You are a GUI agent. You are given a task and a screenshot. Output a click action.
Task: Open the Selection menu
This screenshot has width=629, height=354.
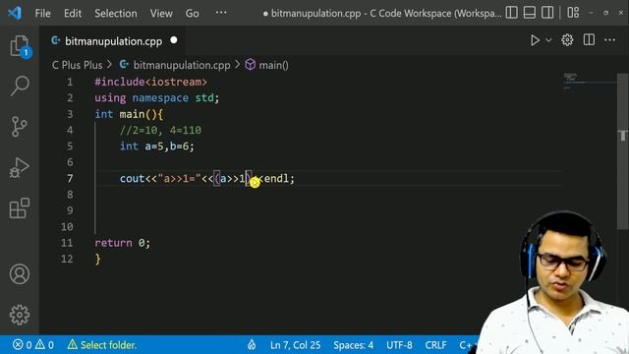pos(116,13)
